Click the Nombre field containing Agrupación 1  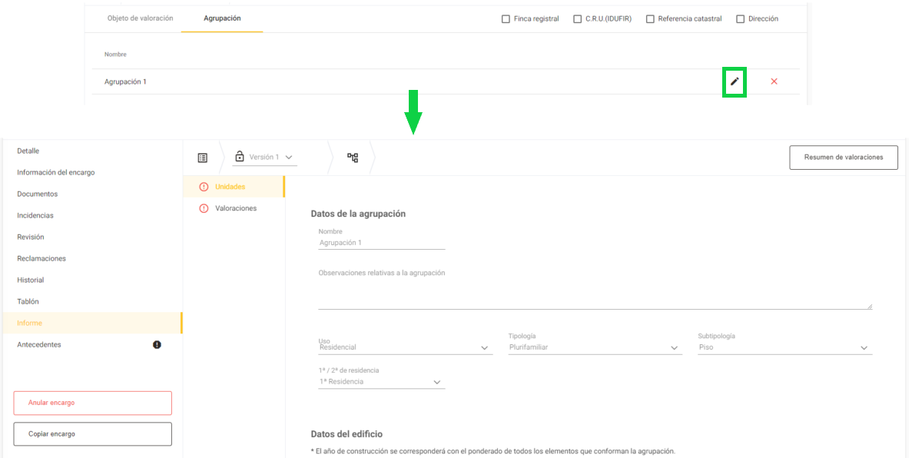pyautogui.click(x=382, y=243)
